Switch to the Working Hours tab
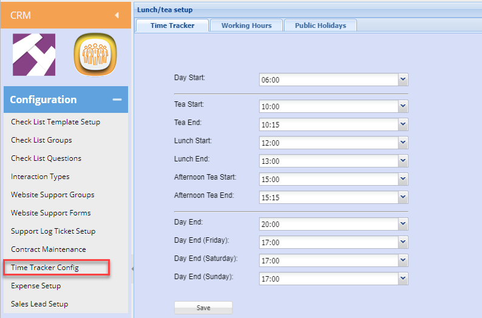 [246, 25]
